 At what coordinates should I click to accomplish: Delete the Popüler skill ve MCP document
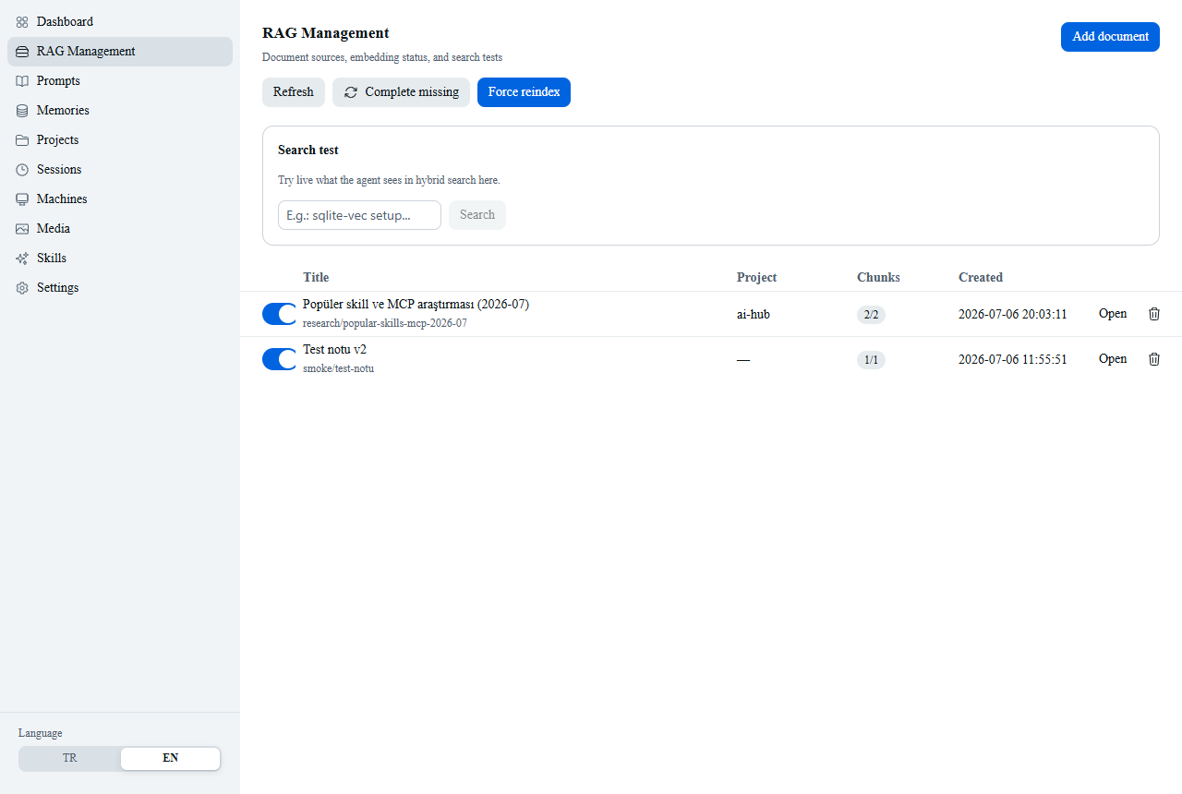click(x=1153, y=314)
